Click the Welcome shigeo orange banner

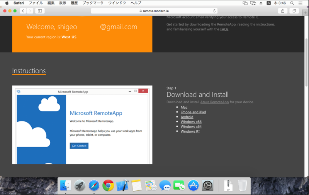82,34
